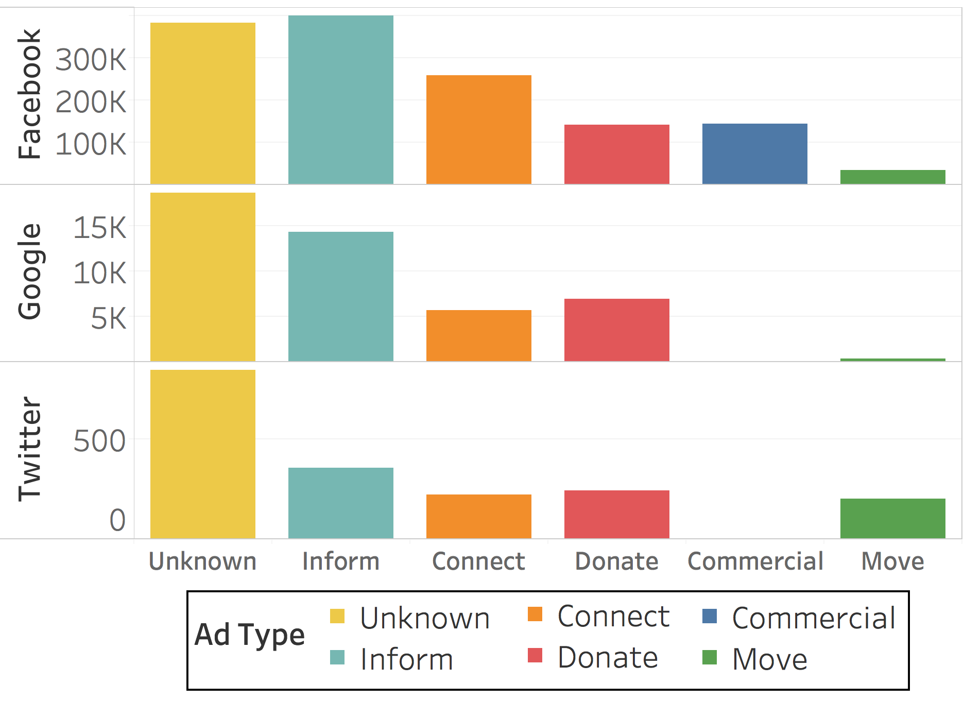Select the Twitter Move green bar
This screenshot has height=717, width=964.
(893, 518)
